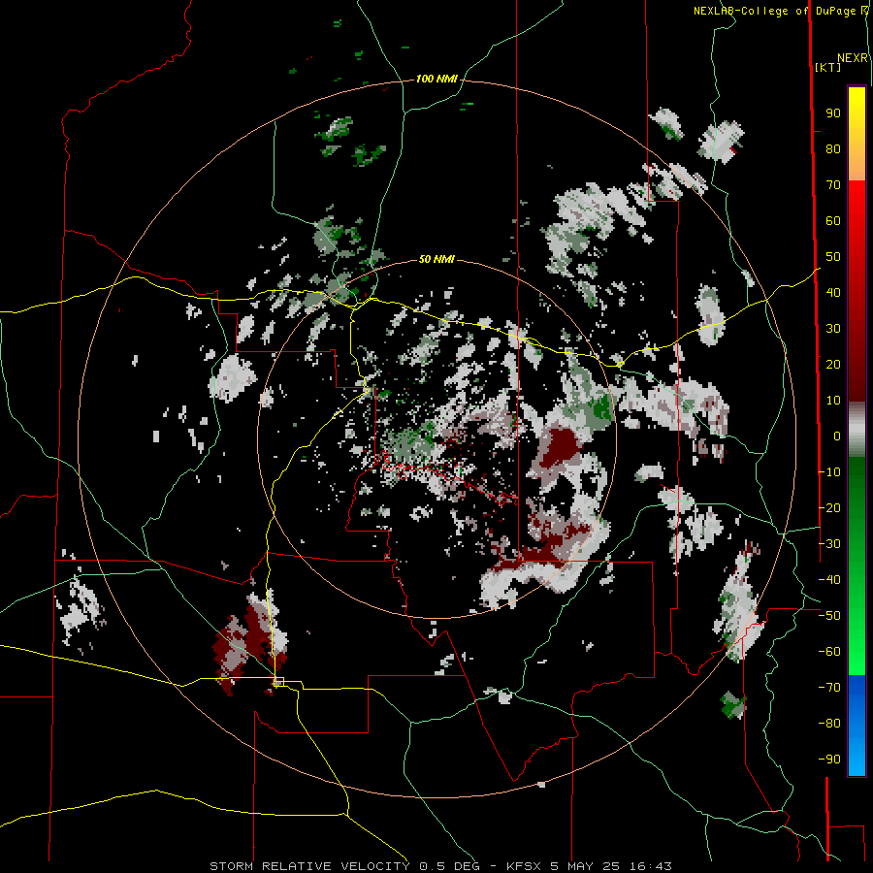873x873 pixels.
Task: Click the NEXR label above the color bar
Action: [852, 58]
